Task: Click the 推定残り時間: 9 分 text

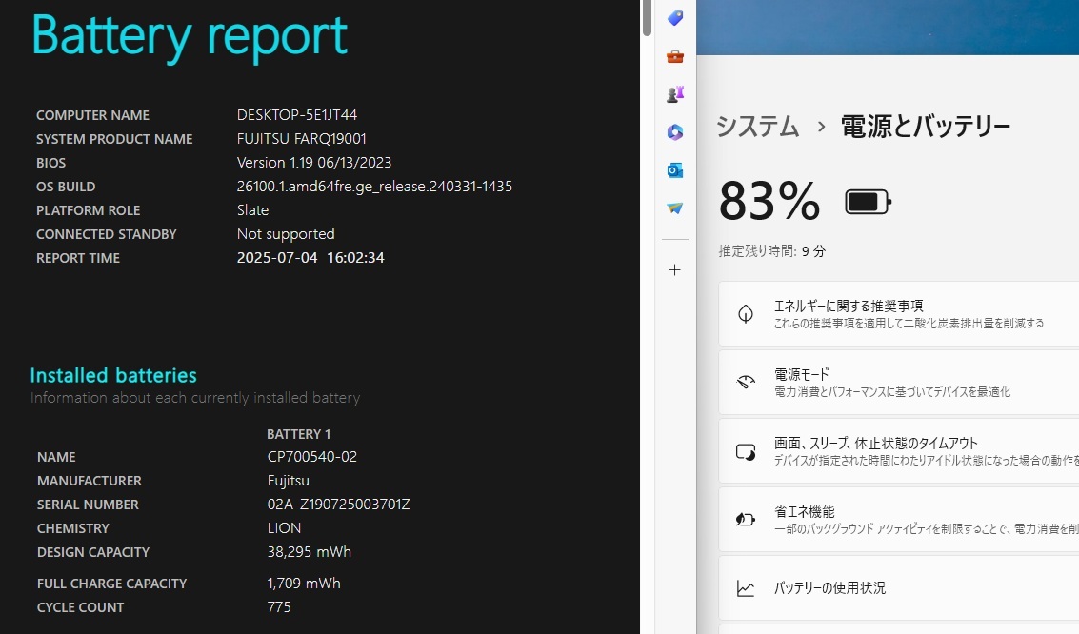Action: [772, 251]
